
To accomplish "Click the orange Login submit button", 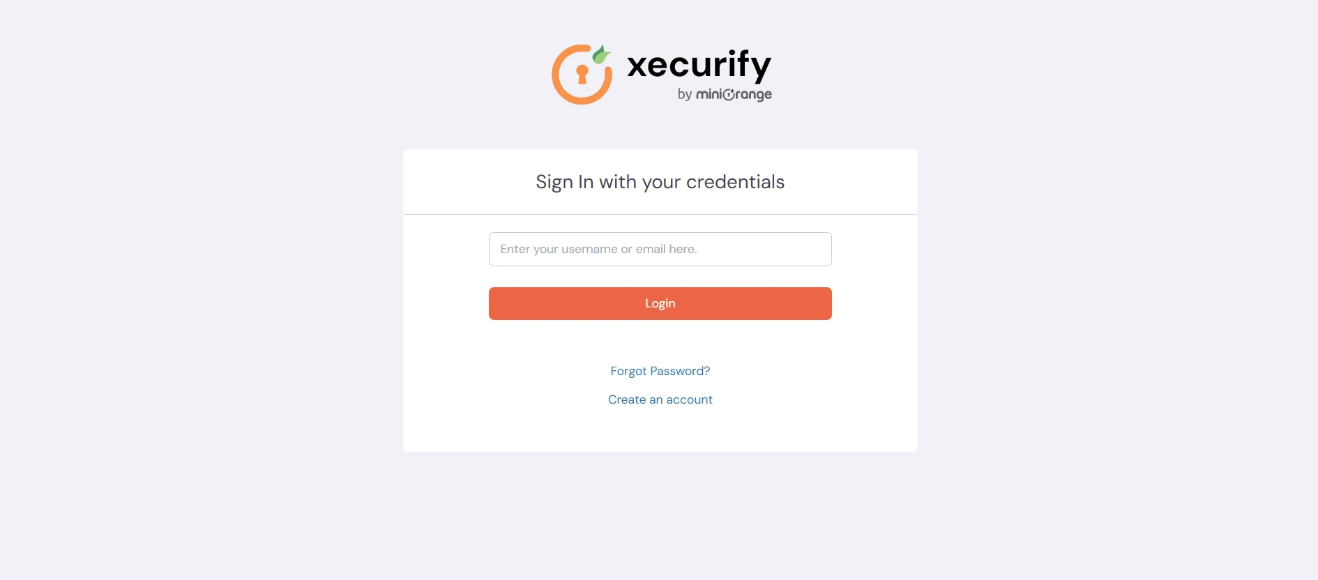I will coord(660,303).
